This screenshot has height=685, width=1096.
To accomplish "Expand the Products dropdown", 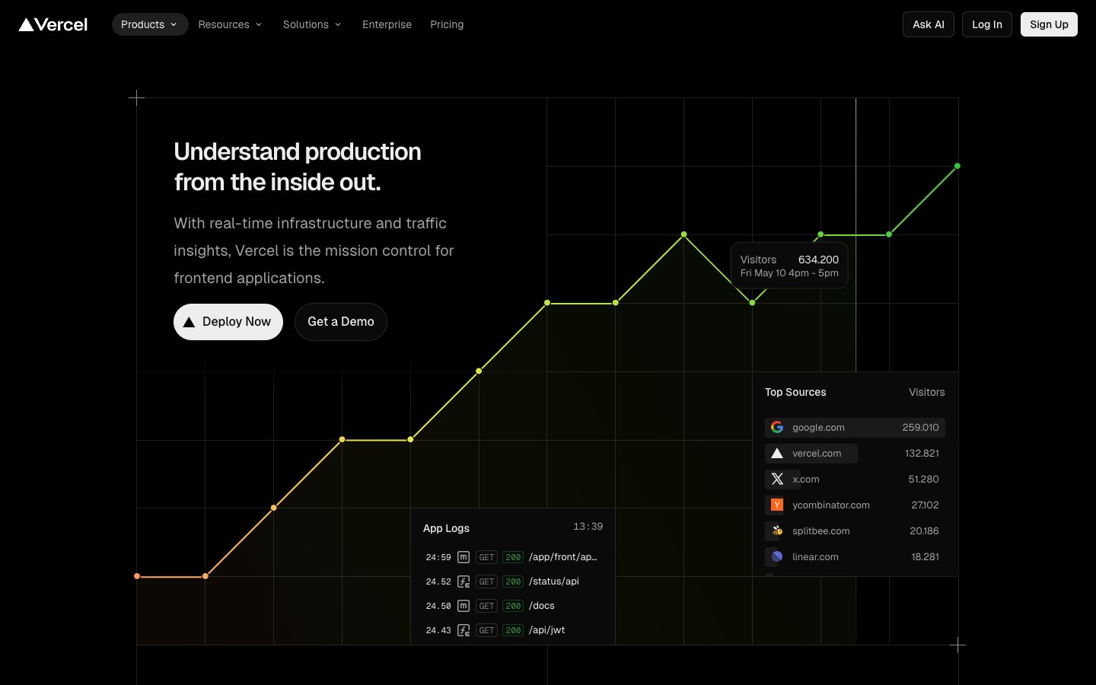I will [149, 24].
